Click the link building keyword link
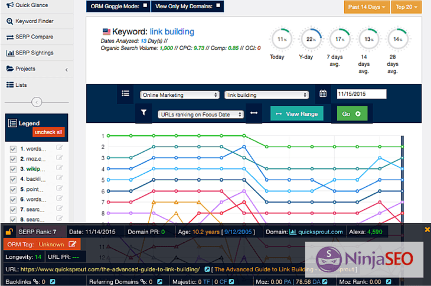This screenshot has height=286, width=431. click(x=172, y=32)
